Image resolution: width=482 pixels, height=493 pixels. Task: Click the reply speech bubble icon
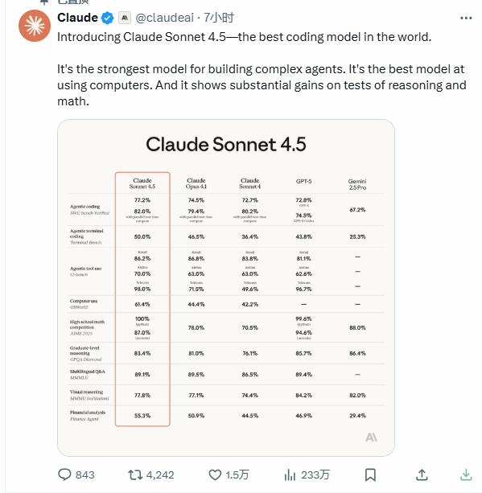pyautogui.click(x=65, y=475)
